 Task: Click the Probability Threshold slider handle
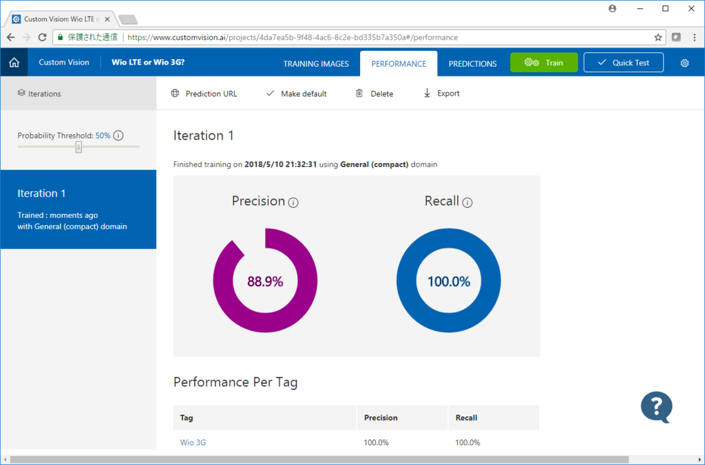click(x=78, y=147)
